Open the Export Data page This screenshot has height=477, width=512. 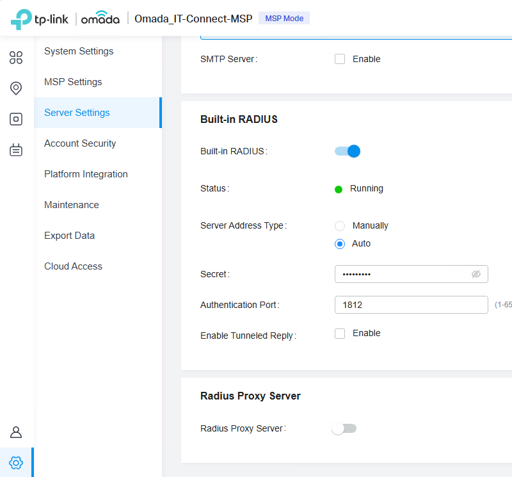click(69, 236)
